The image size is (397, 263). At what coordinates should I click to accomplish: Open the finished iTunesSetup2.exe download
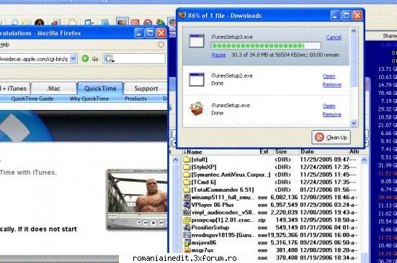tap(329, 76)
